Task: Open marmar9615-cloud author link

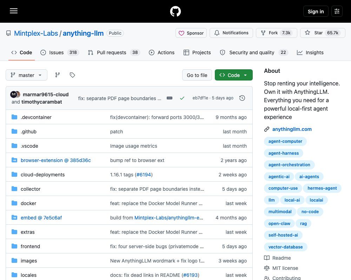Action: 46,94
